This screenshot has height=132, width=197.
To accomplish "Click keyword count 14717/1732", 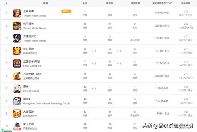I will coord(162,38).
